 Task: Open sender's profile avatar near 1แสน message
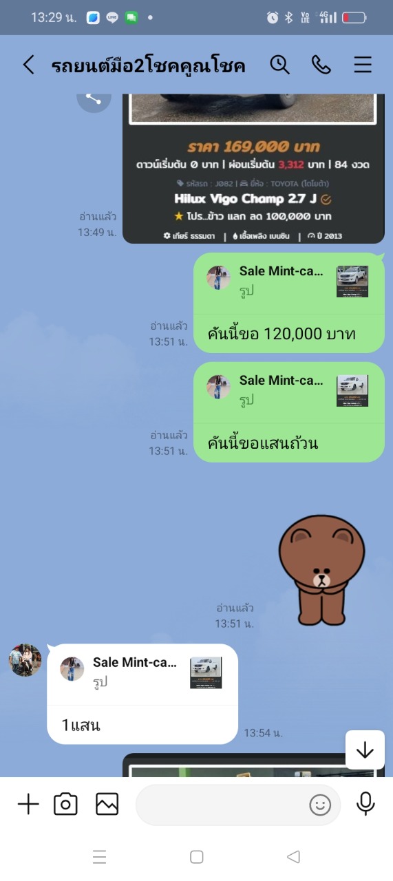coord(25,661)
